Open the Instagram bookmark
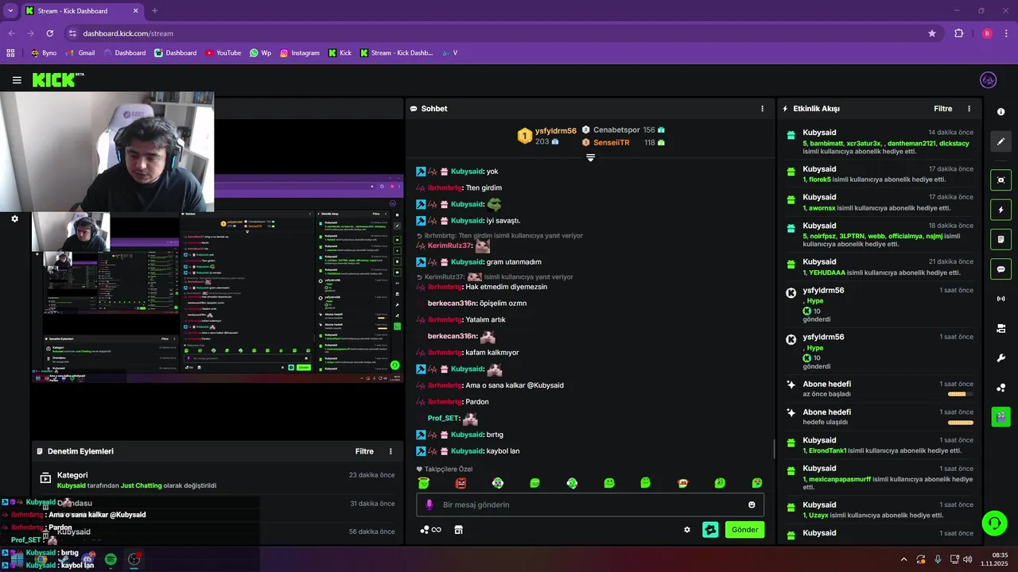 tap(299, 53)
